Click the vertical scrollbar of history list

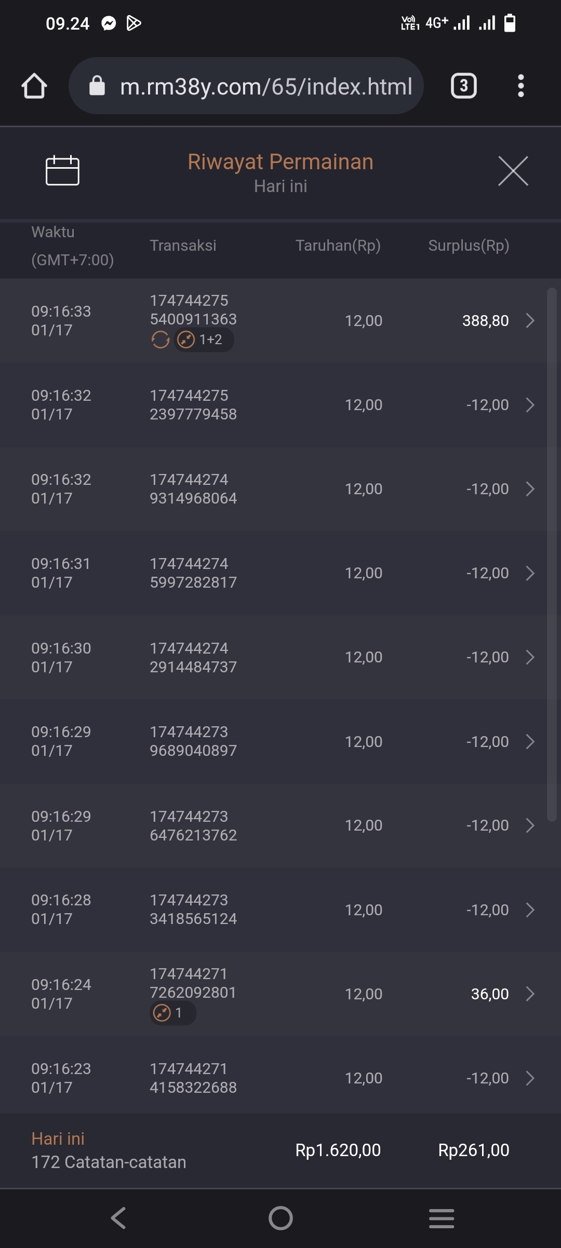click(x=552, y=519)
